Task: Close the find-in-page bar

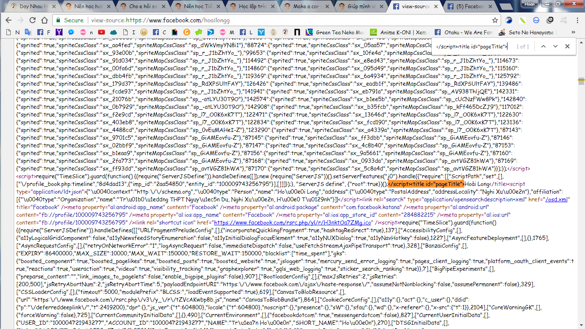Action: (x=567, y=46)
